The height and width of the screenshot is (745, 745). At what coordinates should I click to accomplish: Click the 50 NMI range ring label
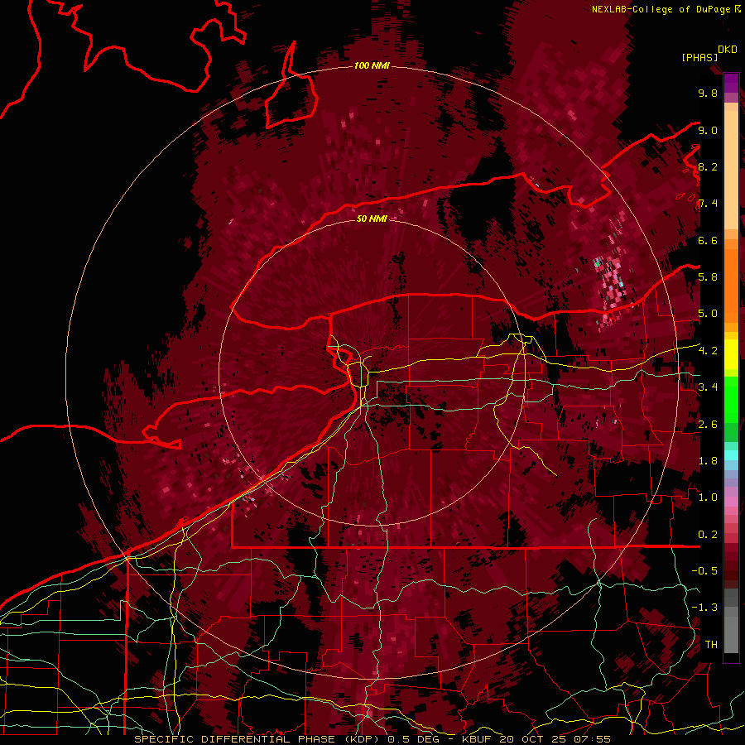(372, 219)
